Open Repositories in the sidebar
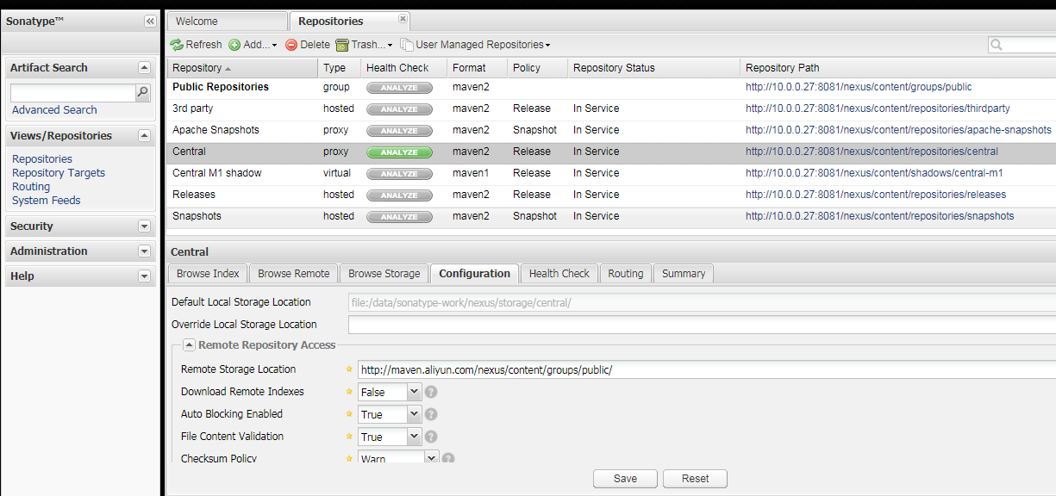 42,159
